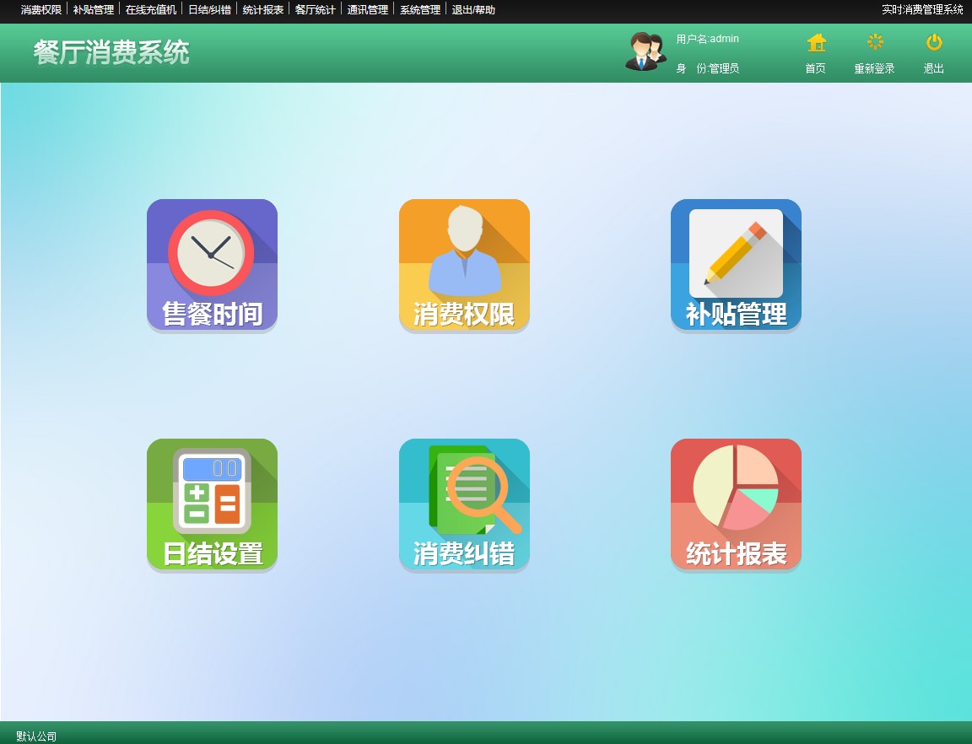972x744 pixels.
Task: Open the 补贴管理 pencil tile
Action: (x=736, y=265)
